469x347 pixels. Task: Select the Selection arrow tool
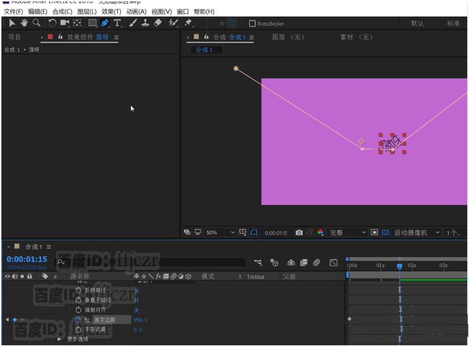12,23
